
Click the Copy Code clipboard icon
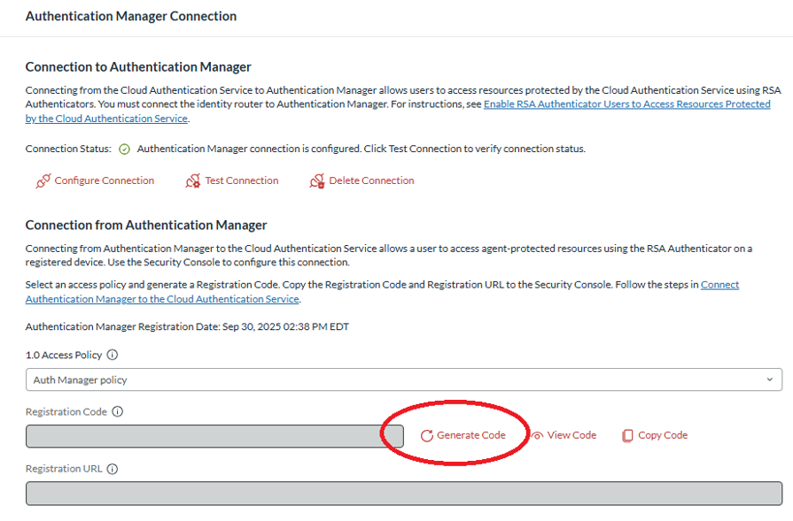coord(627,436)
